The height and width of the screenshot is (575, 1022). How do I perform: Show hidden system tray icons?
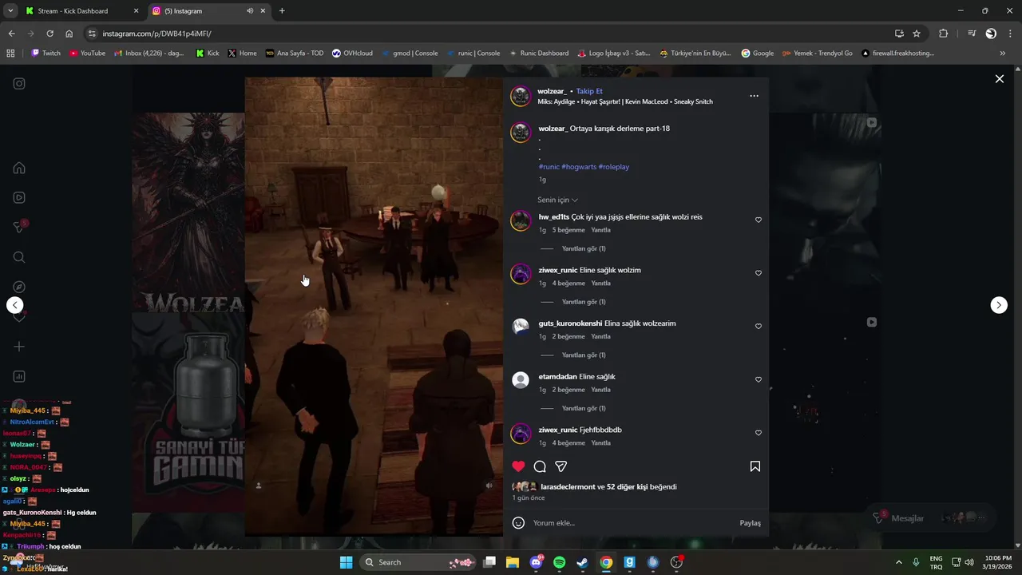click(898, 562)
